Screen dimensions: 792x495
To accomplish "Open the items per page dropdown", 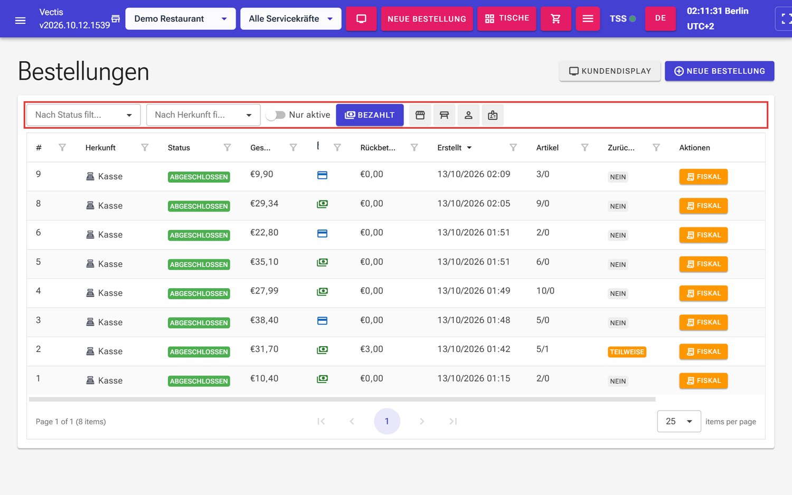I will click(x=679, y=421).
